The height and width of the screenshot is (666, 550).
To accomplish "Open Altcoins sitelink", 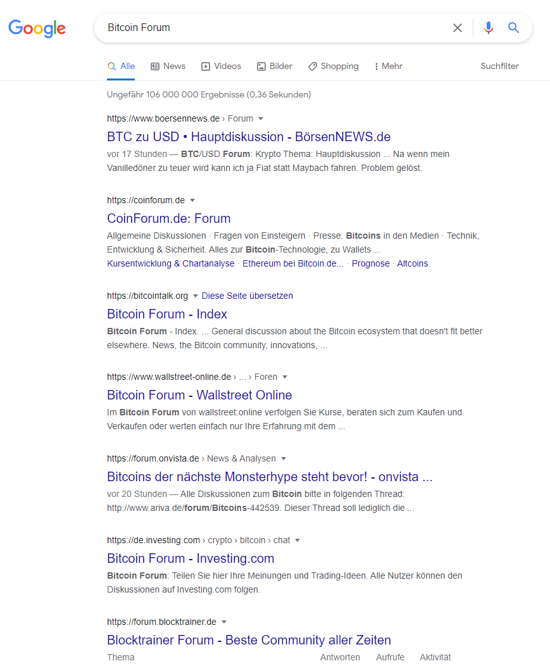I will (x=413, y=263).
